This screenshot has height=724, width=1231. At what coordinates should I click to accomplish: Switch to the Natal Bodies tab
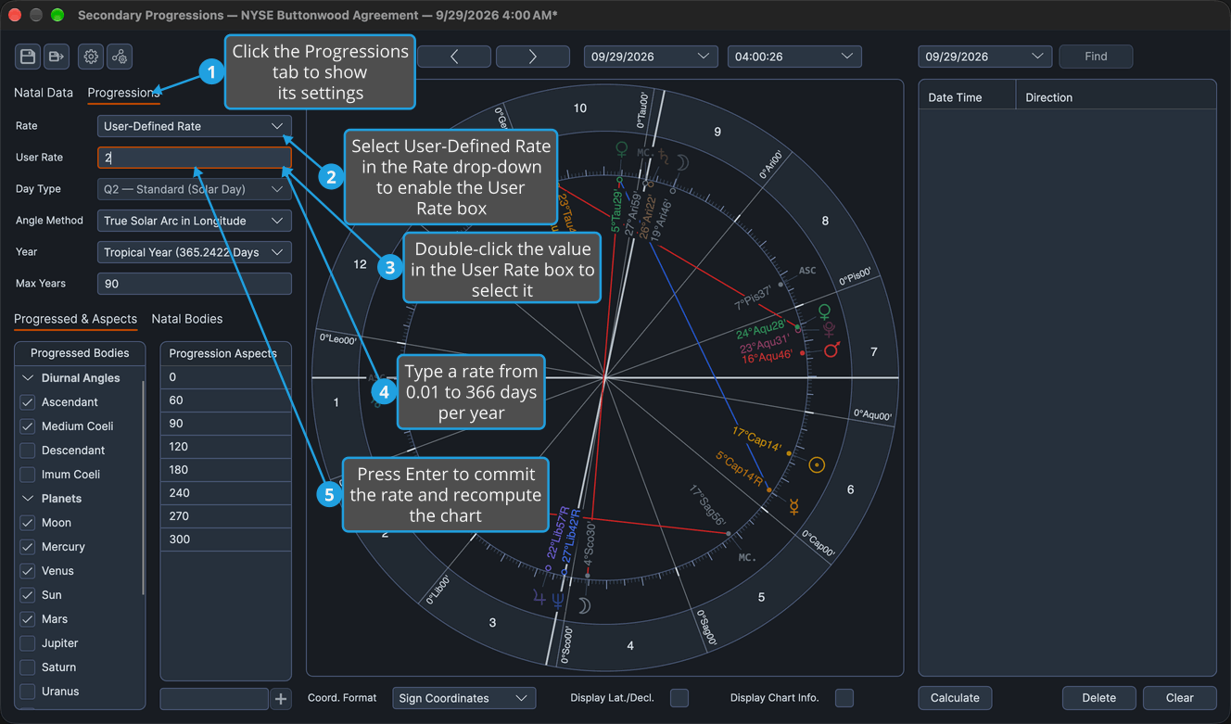tap(187, 319)
